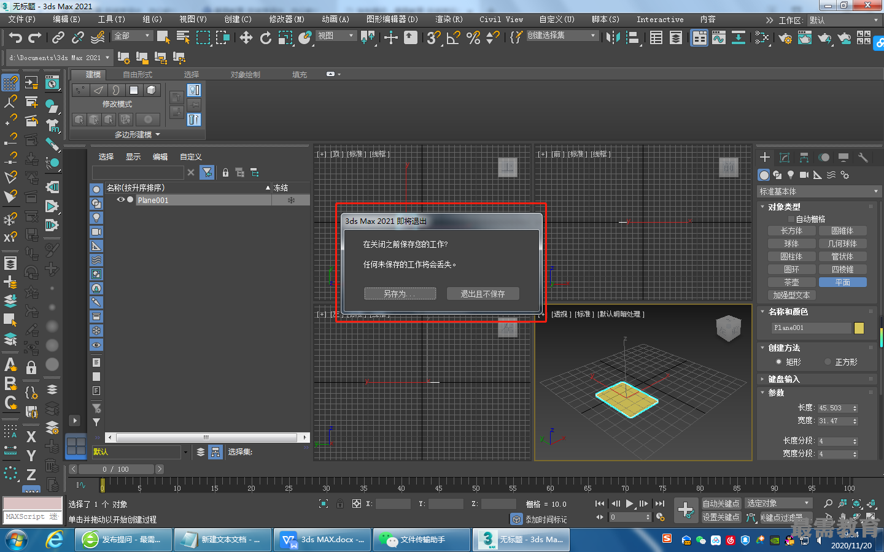Open the 视图 reference coordinate dropdown
Image resolution: width=884 pixels, height=552 pixels.
pos(336,36)
